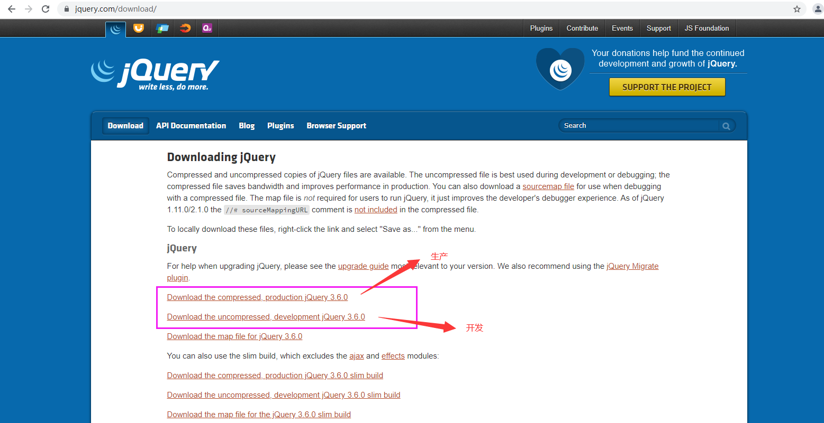Go back using the browser back arrow

tap(12, 9)
